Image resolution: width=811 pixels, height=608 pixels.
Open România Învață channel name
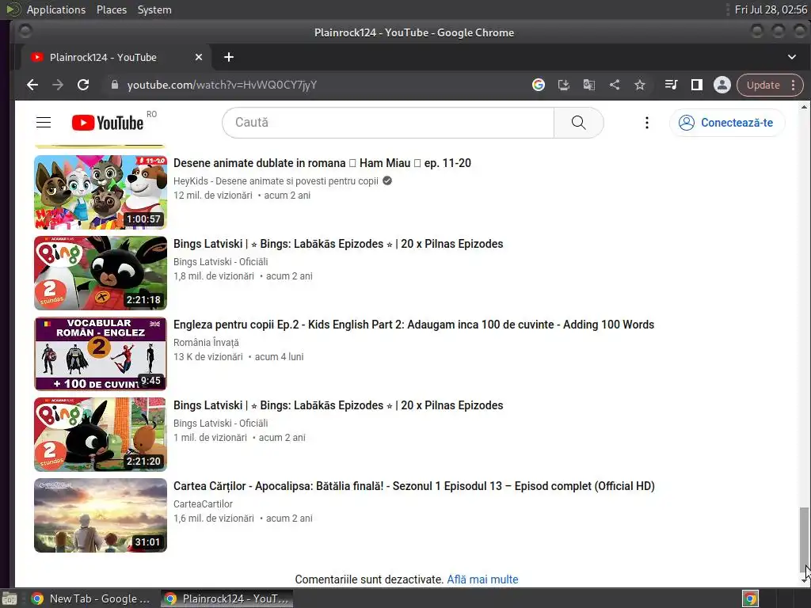tap(206, 342)
